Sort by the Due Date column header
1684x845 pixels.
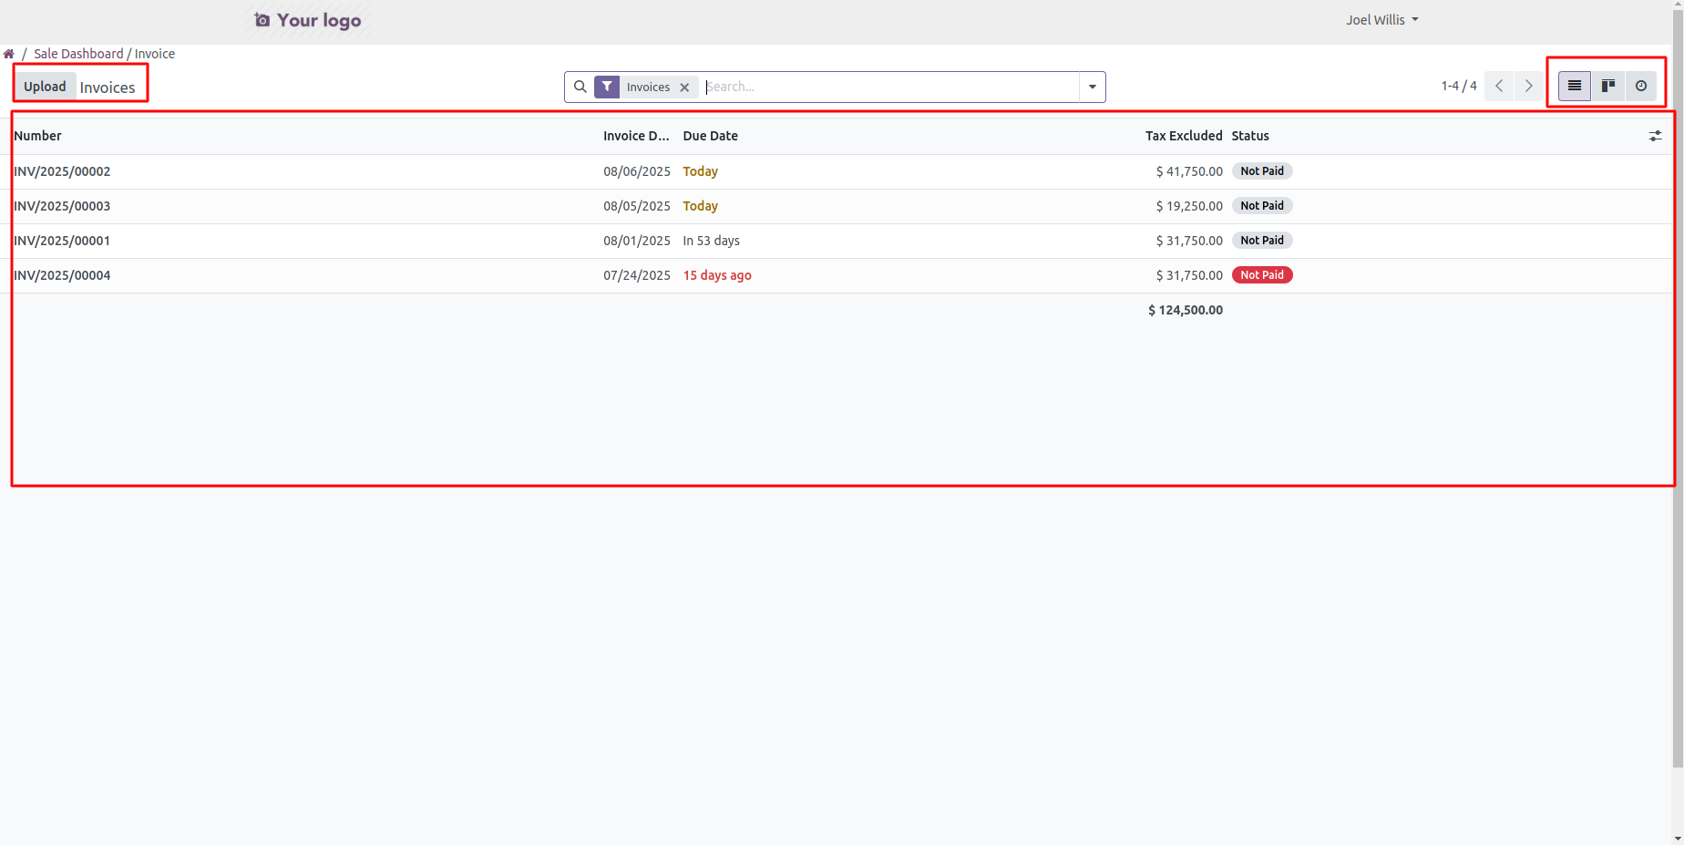click(x=711, y=136)
